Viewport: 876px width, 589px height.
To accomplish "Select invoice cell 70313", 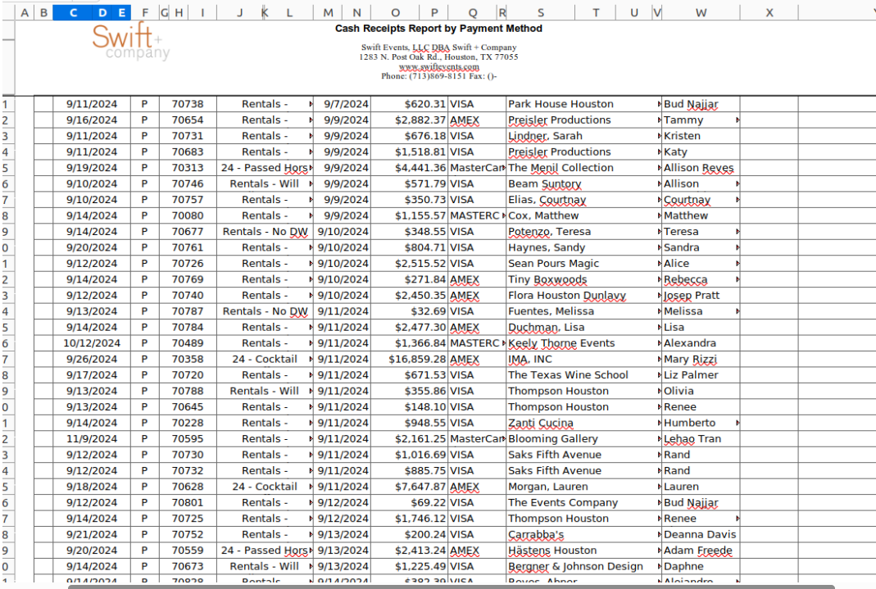I will point(188,167).
